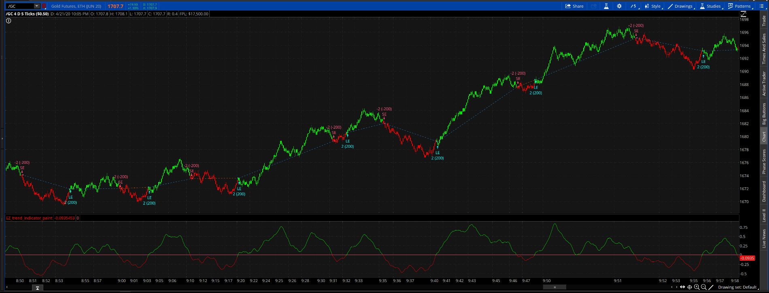Click the disabled chart alert icon
This screenshot has height=293, width=769.
pyautogui.click(x=594, y=6)
